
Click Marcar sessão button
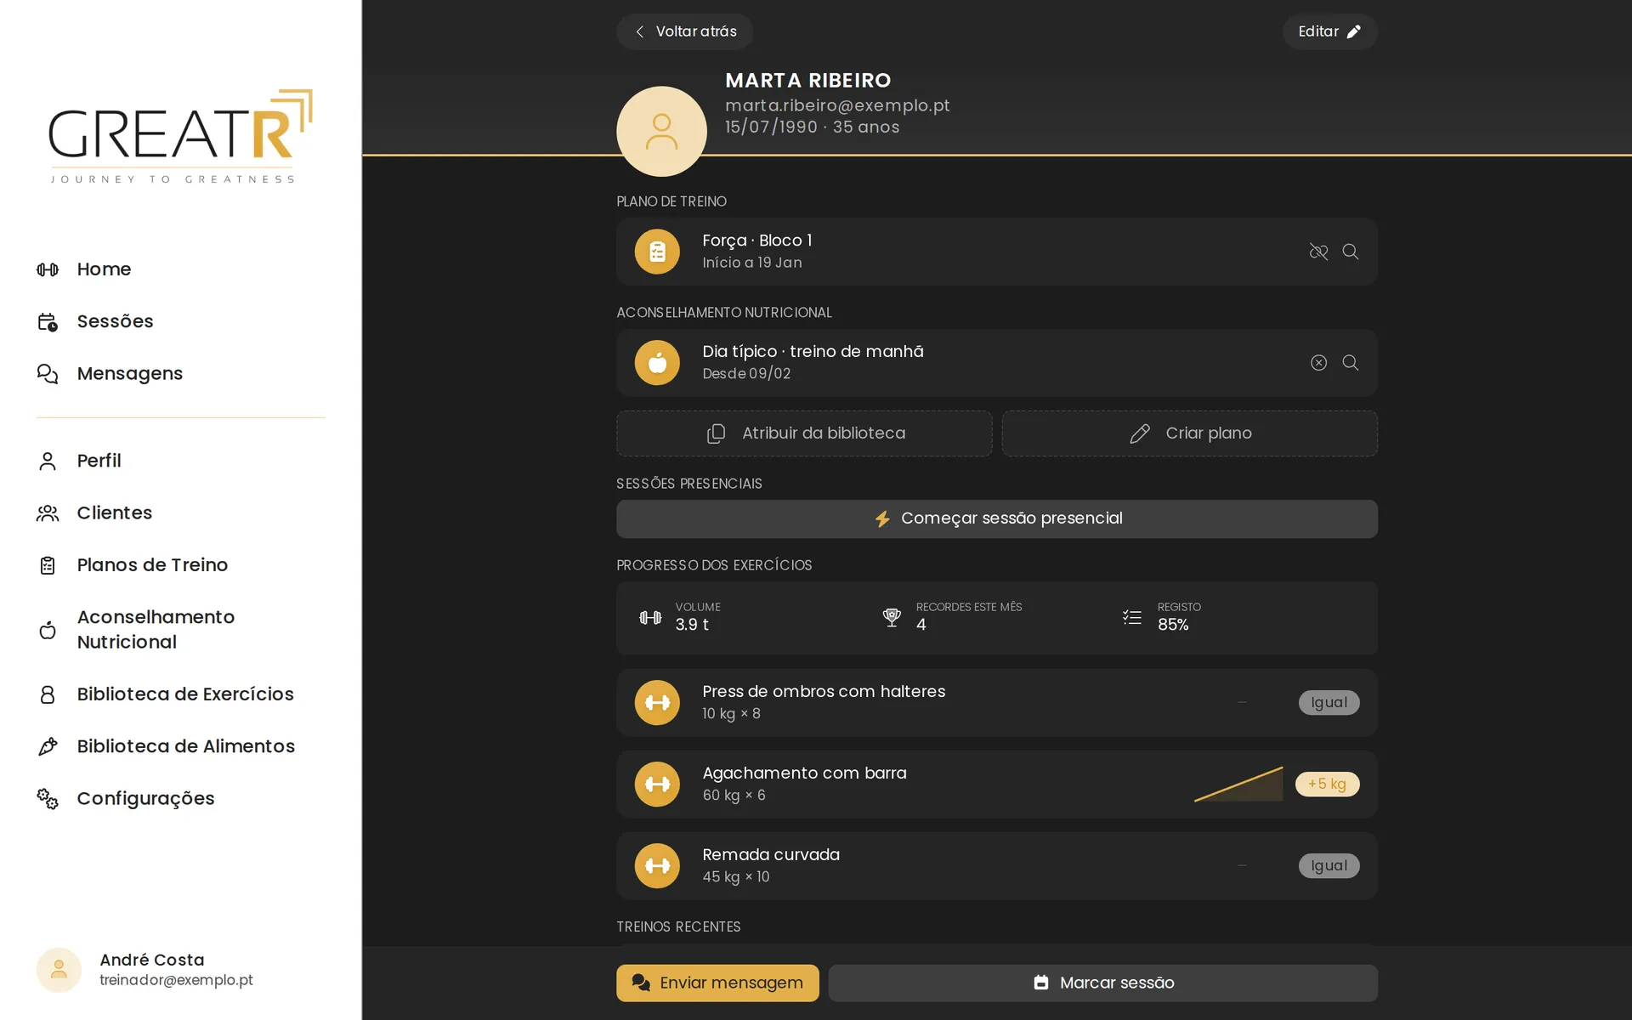pyautogui.click(x=1103, y=983)
